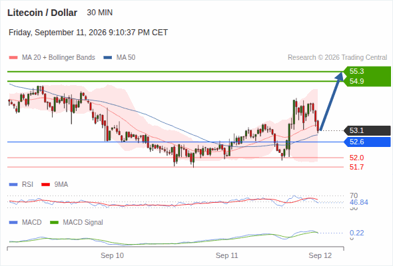Click the 54.9 green target label

click(356, 81)
